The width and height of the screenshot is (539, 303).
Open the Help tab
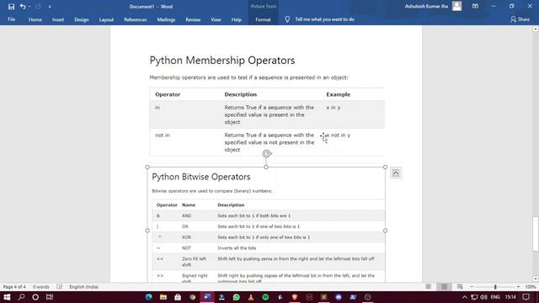(237, 19)
